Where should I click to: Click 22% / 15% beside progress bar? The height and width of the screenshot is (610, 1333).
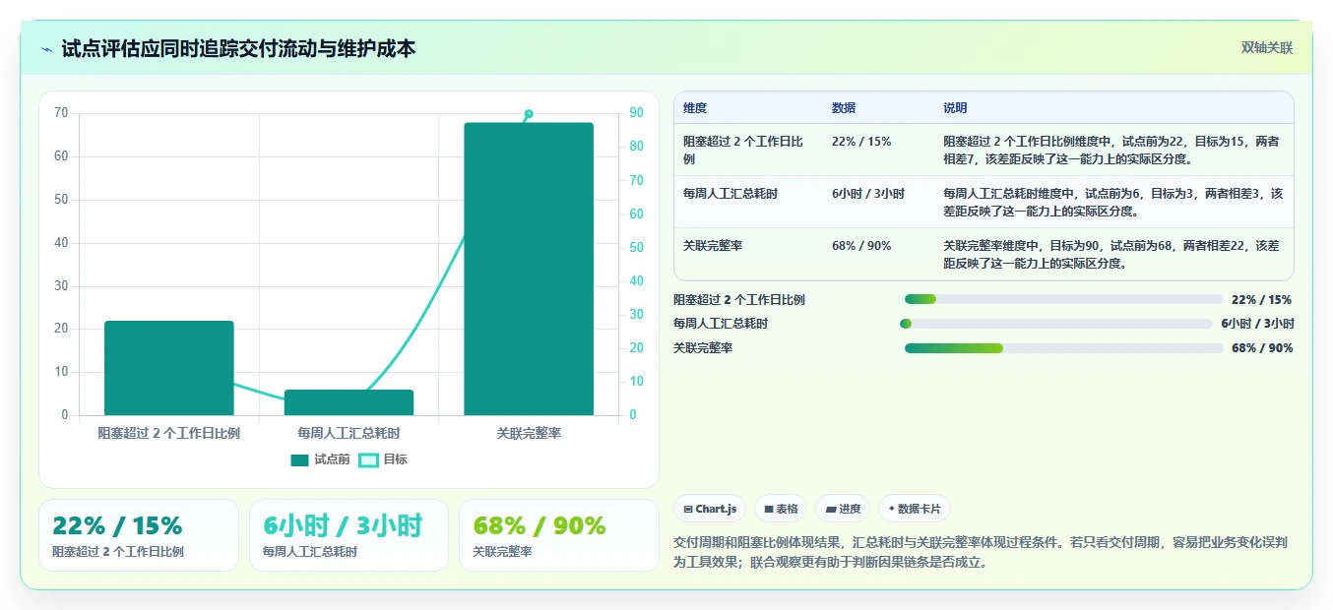[1262, 299]
